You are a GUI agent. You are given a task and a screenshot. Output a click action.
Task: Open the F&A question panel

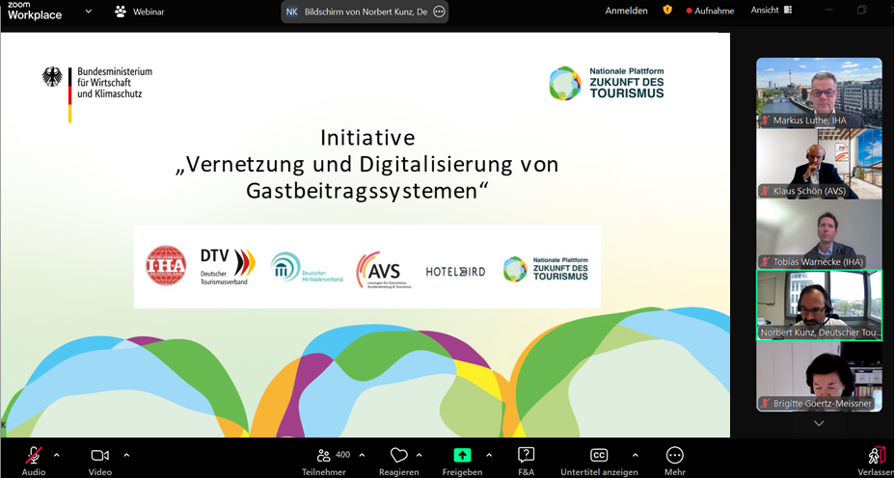click(526, 461)
